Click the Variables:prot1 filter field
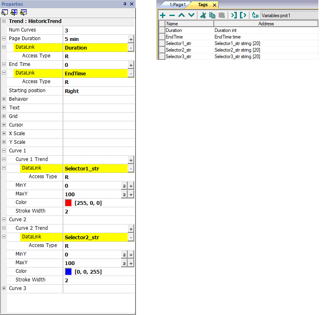 pyautogui.click(x=289, y=15)
